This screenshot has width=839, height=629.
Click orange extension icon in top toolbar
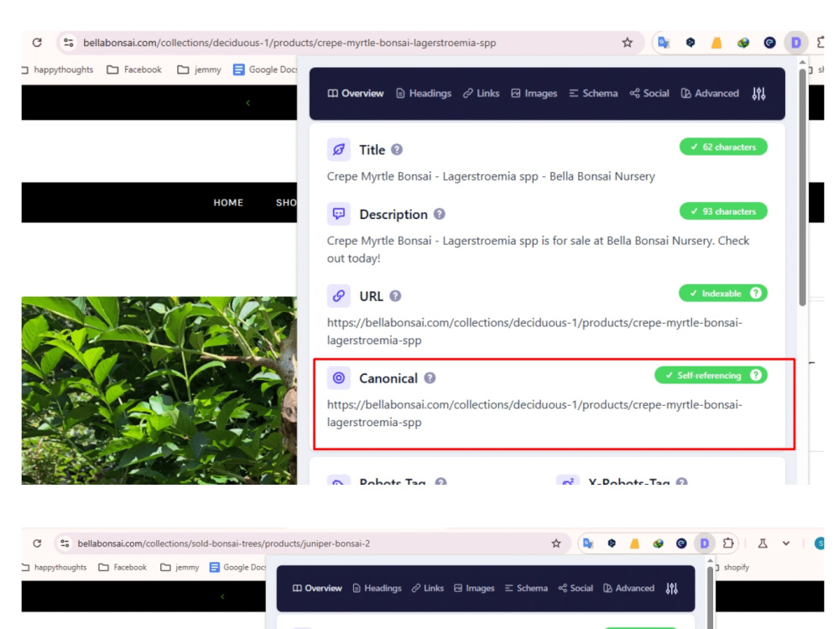pyautogui.click(x=717, y=42)
